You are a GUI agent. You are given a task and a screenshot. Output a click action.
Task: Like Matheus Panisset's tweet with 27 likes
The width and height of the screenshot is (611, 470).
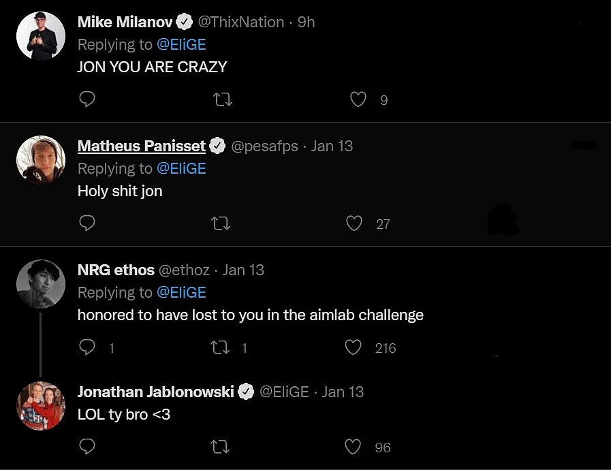(x=354, y=223)
